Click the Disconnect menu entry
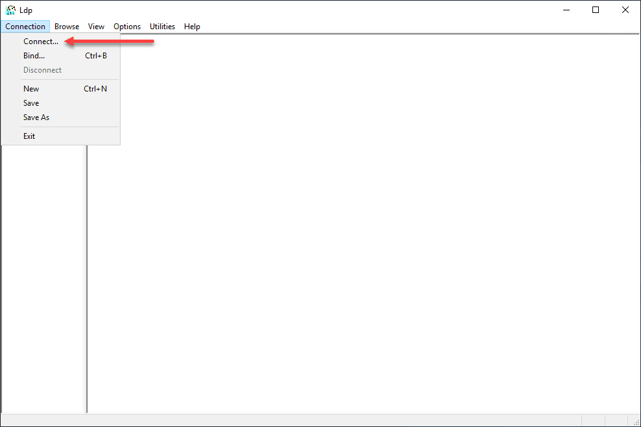Image resolution: width=641 pixels, height=427 pixels. click(60, 70)
